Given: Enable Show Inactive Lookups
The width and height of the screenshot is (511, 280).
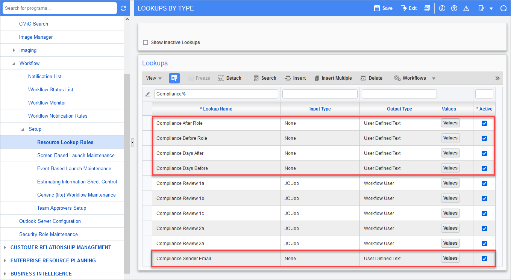Looking at the screenshot, I should (x=146, y=42).
